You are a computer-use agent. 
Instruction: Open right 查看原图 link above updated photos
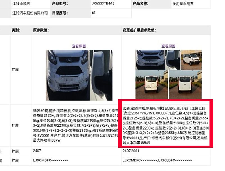tap(168, 46)
